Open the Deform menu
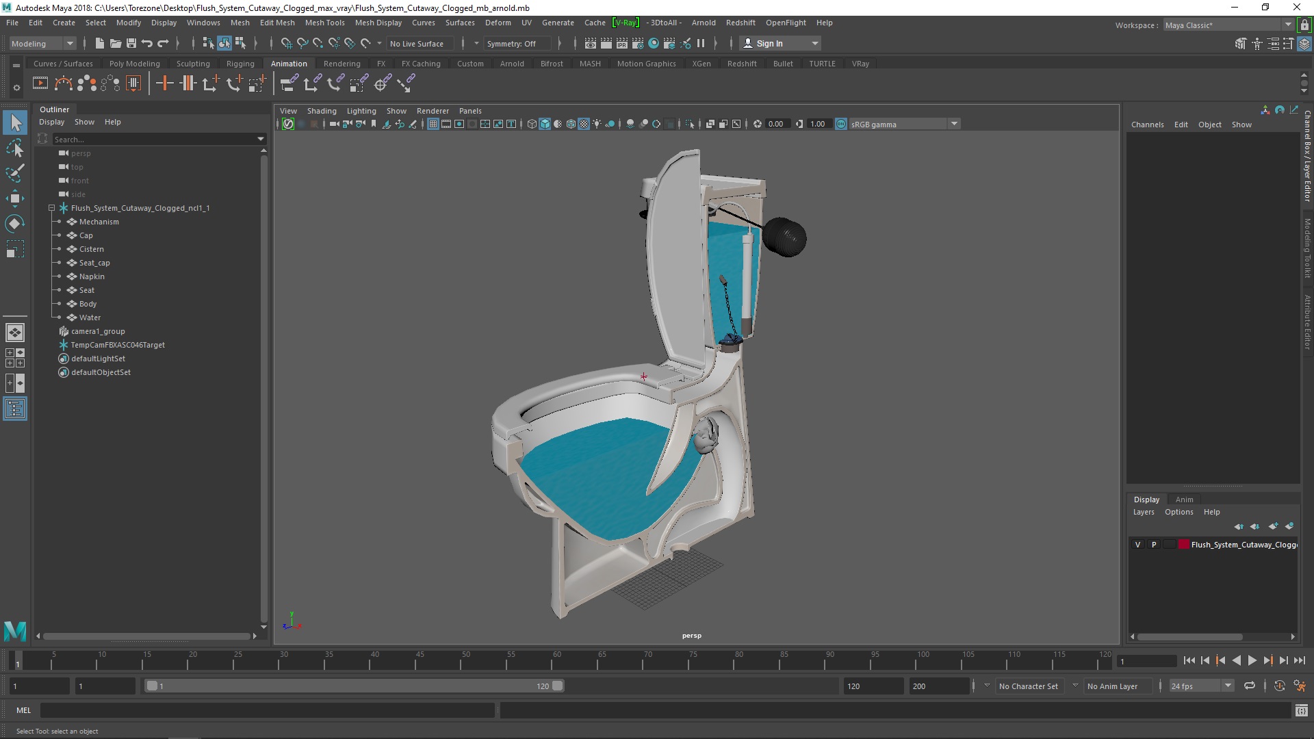1314x739 pixels. click(x=499, y=23)
